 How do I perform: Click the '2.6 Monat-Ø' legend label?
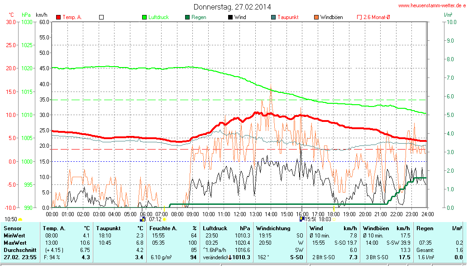[377, 17]
